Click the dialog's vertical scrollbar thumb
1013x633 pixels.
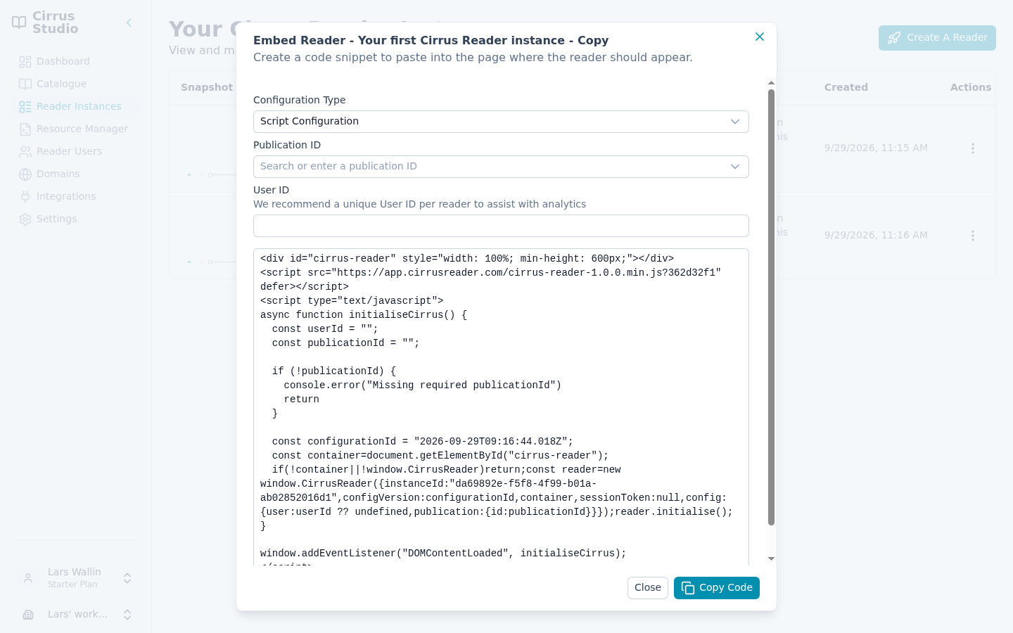(x=771, y=307)
